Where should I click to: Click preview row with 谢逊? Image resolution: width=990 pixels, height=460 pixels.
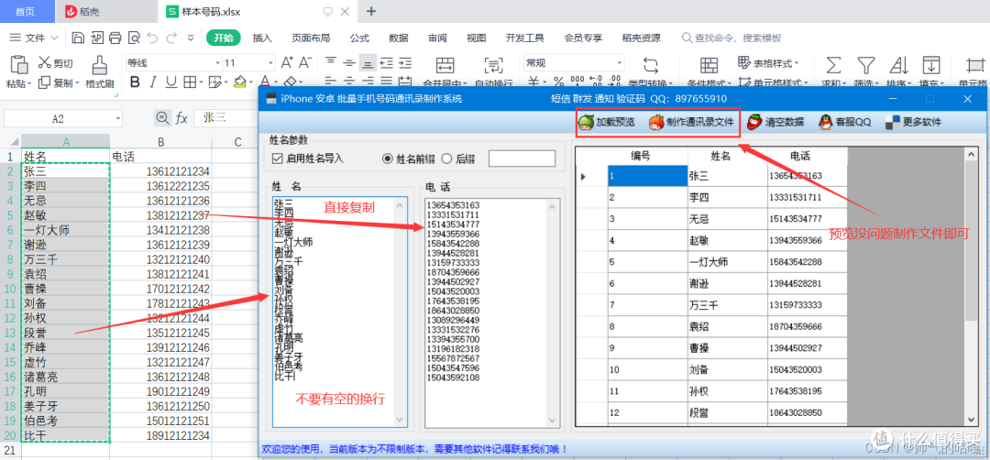point(711,284)
